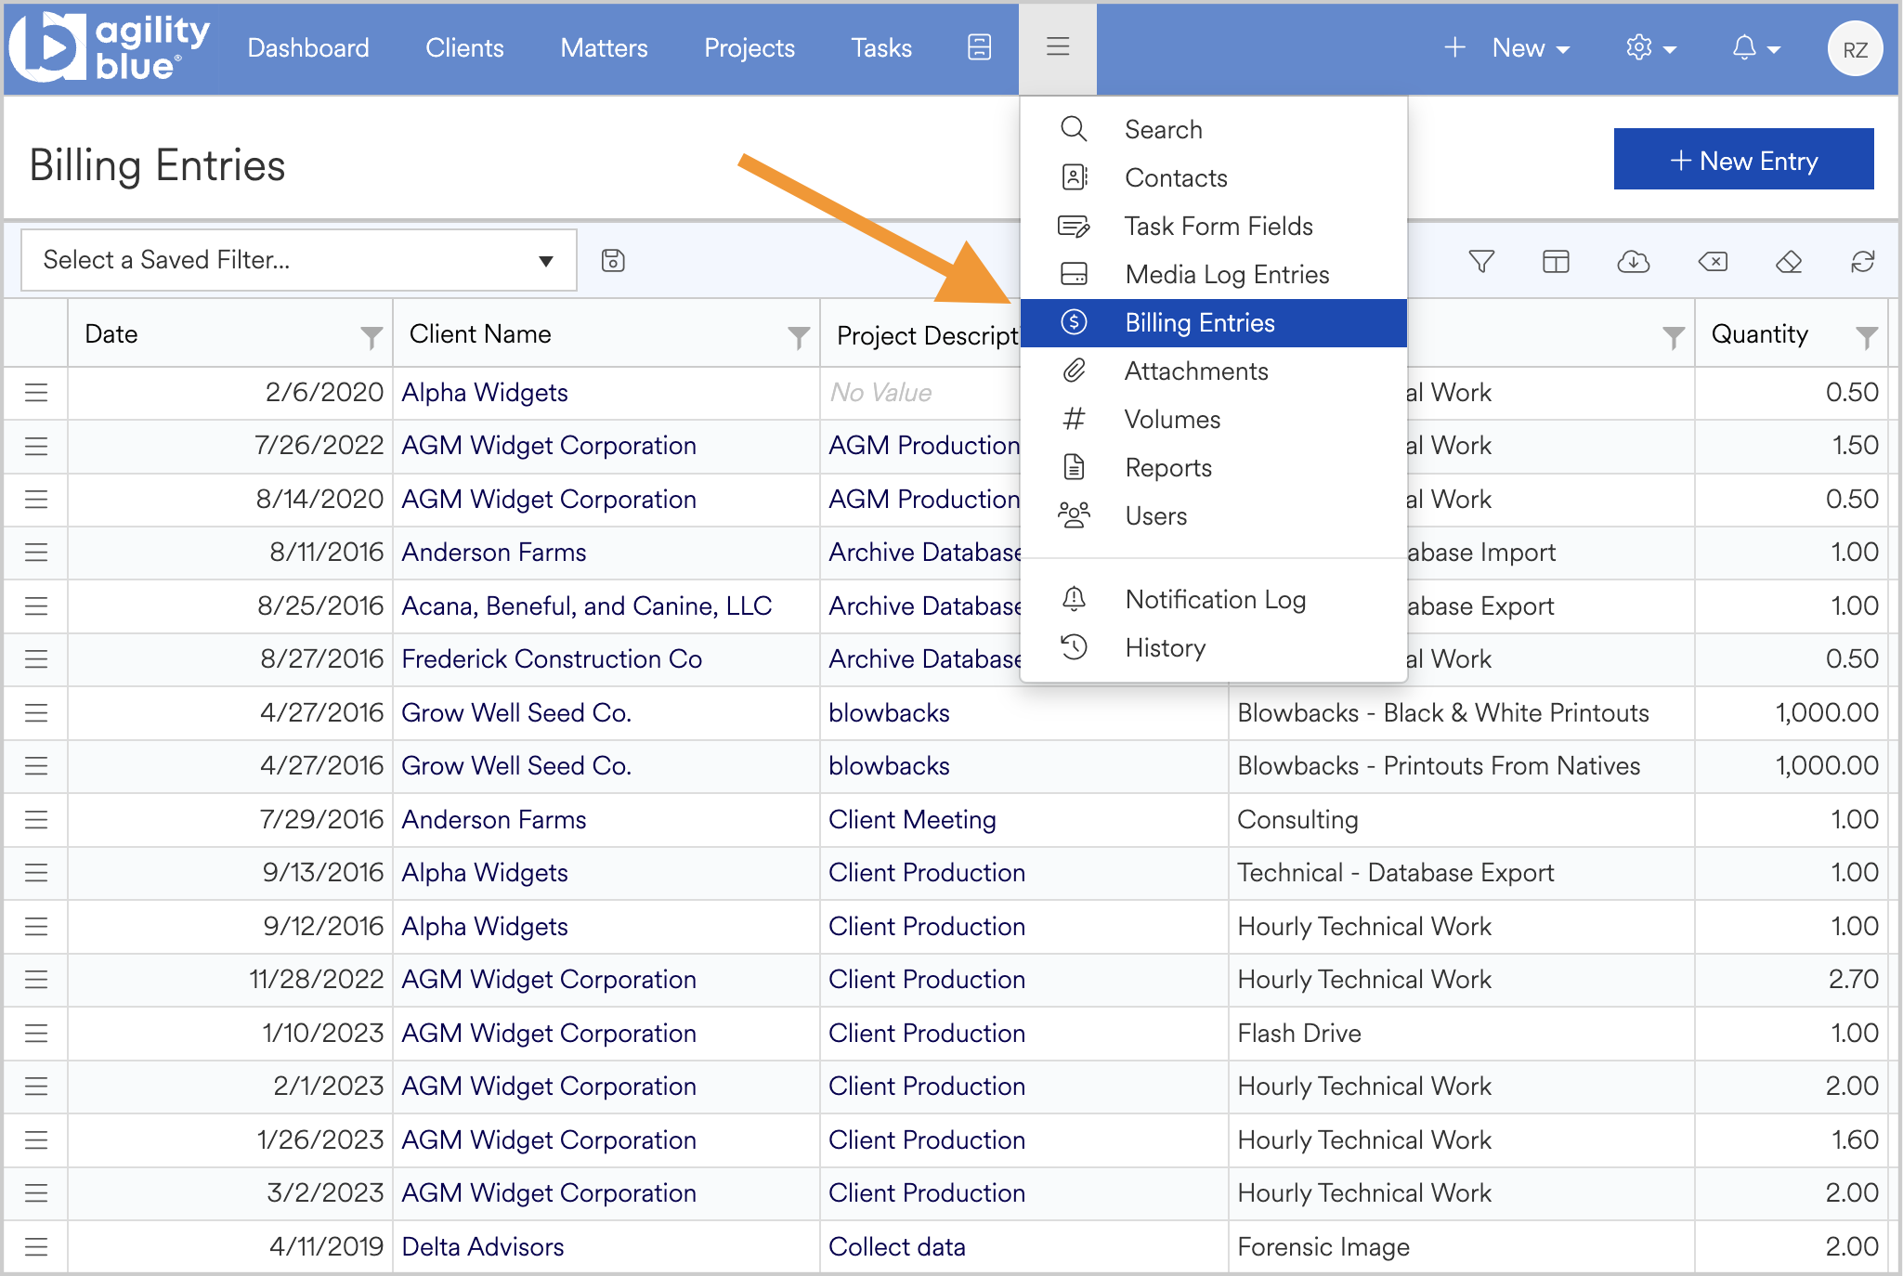
Task: Open the row menu for the 11/28/2022 entry
Action: pos(36,980)
